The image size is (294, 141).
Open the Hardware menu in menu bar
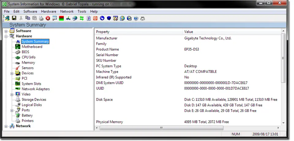[x=49, y=11]
